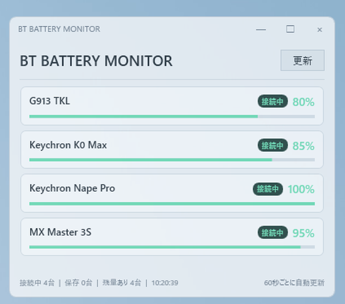Click the 85% battery value
Viewport: 345px width, 304px height.
(303, 146)
